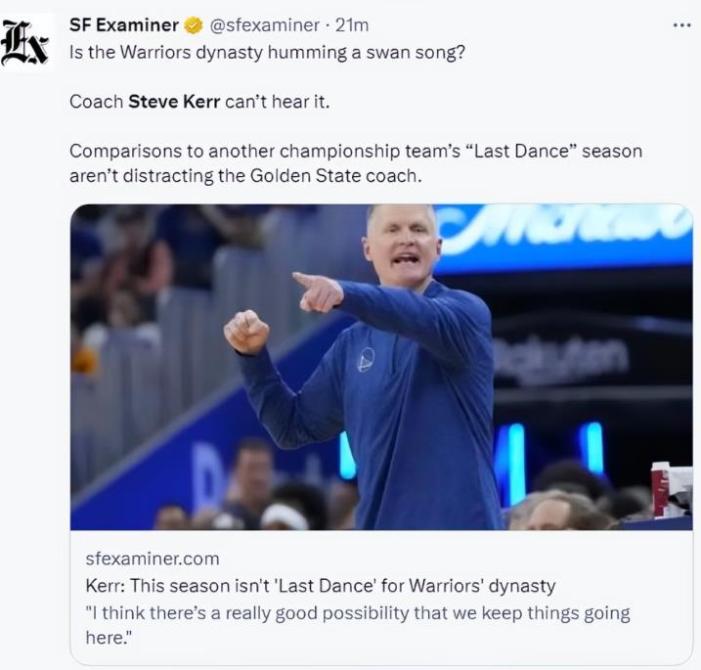Click the @sfexaminer handle
Screen dimensions: 701x670
(x=264, y=24)
